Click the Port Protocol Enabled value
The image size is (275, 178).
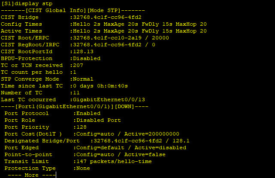tap(88, 113)
